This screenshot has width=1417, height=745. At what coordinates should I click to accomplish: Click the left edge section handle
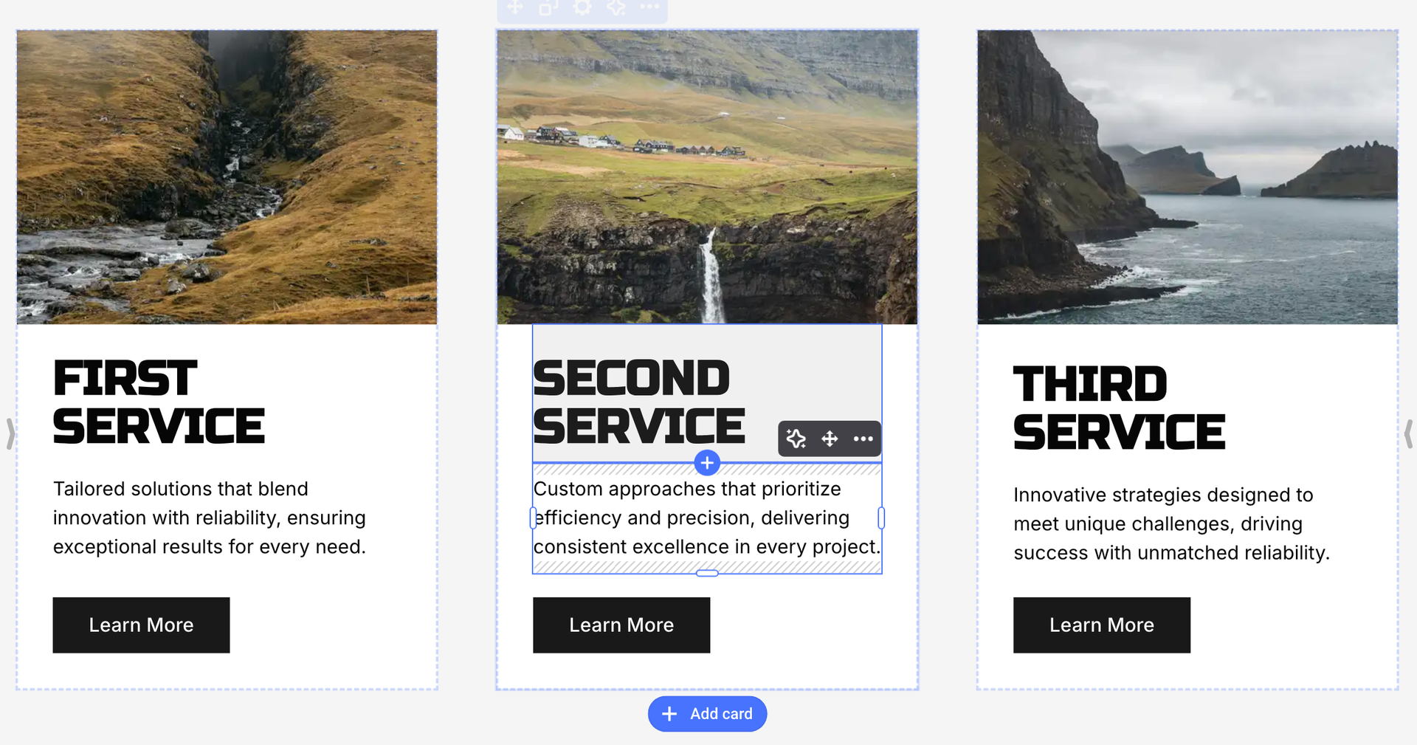click(10, 434)
